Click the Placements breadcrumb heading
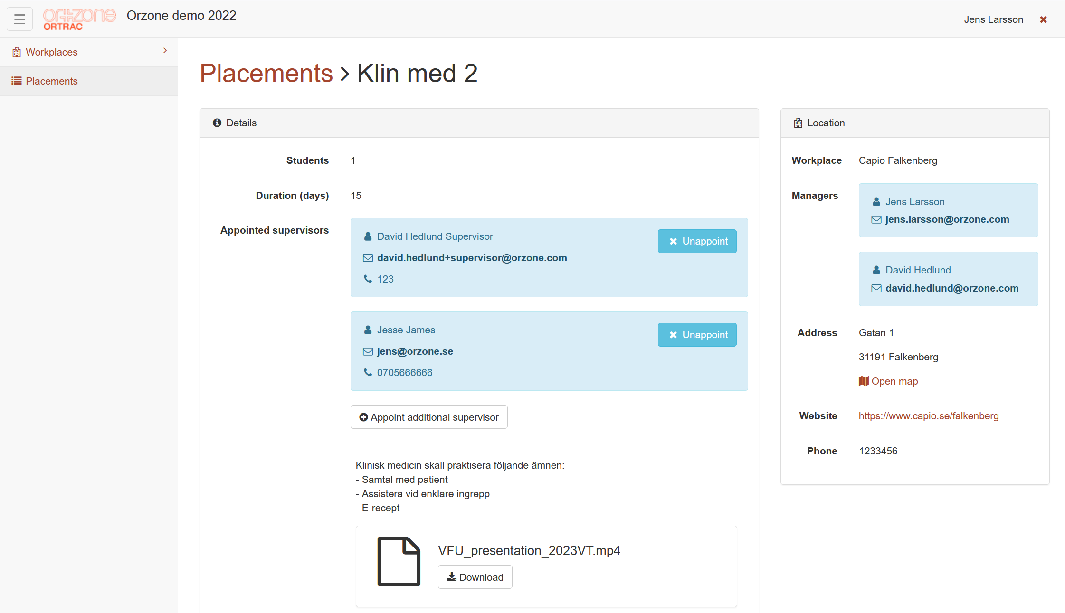Screen dimensions: 1065x613 tap(266, 74)
